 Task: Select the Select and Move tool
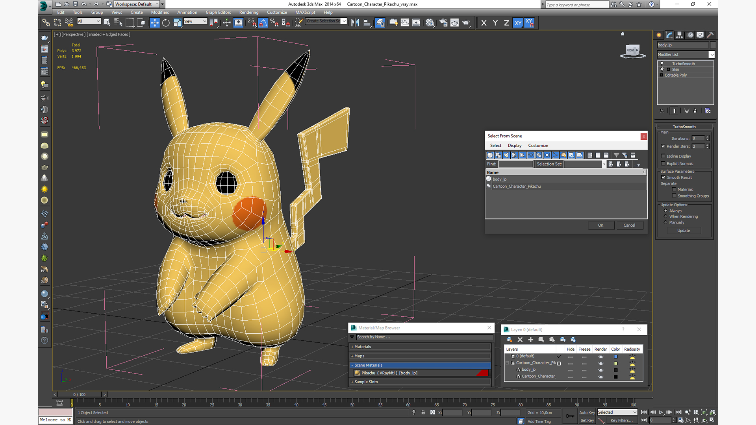[154, 23]
